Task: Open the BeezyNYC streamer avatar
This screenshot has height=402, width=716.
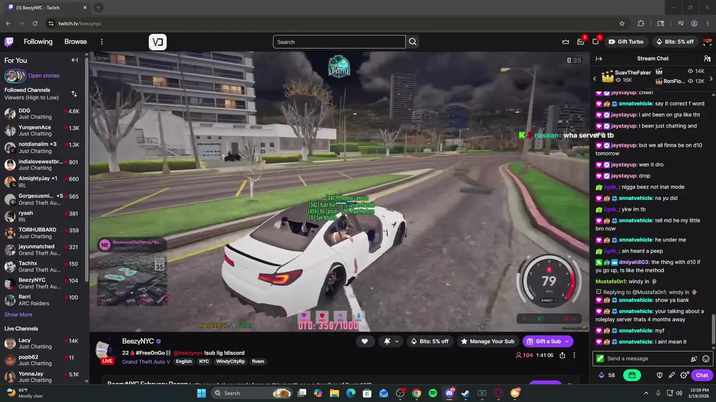Action: click(x=105, y=351)
